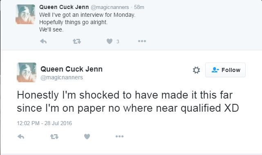Open @magicnanners handle under the main tweet name
Image resolution: width=262 pixels, height=155 pixels.
pos(62,77)
